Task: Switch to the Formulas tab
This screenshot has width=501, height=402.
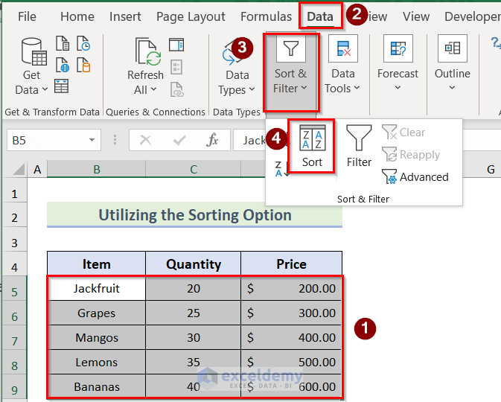Action: [x=266, y=16]
